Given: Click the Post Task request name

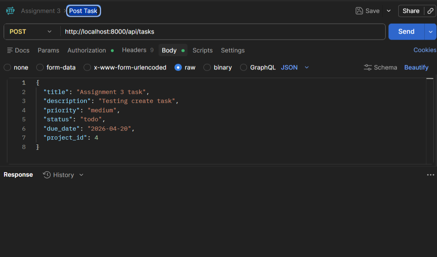Looking at the screenshot, I should (83, 11).
